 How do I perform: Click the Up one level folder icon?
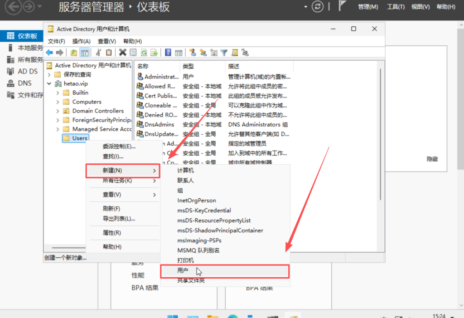(73, 53)
